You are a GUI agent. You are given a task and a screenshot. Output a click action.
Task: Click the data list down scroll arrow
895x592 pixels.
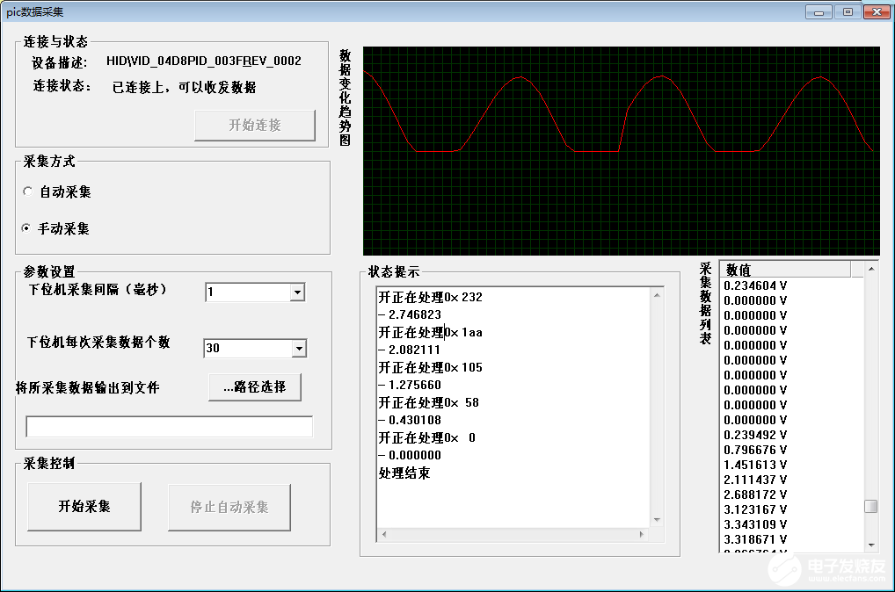click(x=871, y=545)
